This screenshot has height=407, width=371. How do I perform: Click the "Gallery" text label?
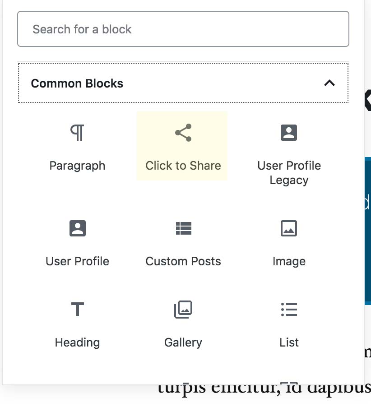(x=183, y=342)
